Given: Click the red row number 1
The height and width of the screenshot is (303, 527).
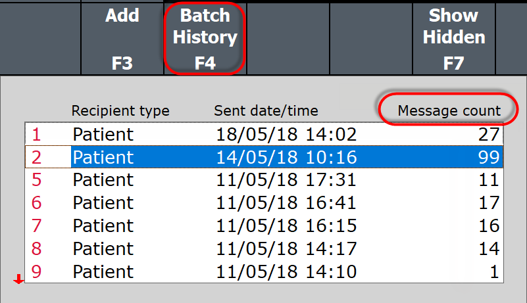Looking at the screenshot, I should coord(37,135).
